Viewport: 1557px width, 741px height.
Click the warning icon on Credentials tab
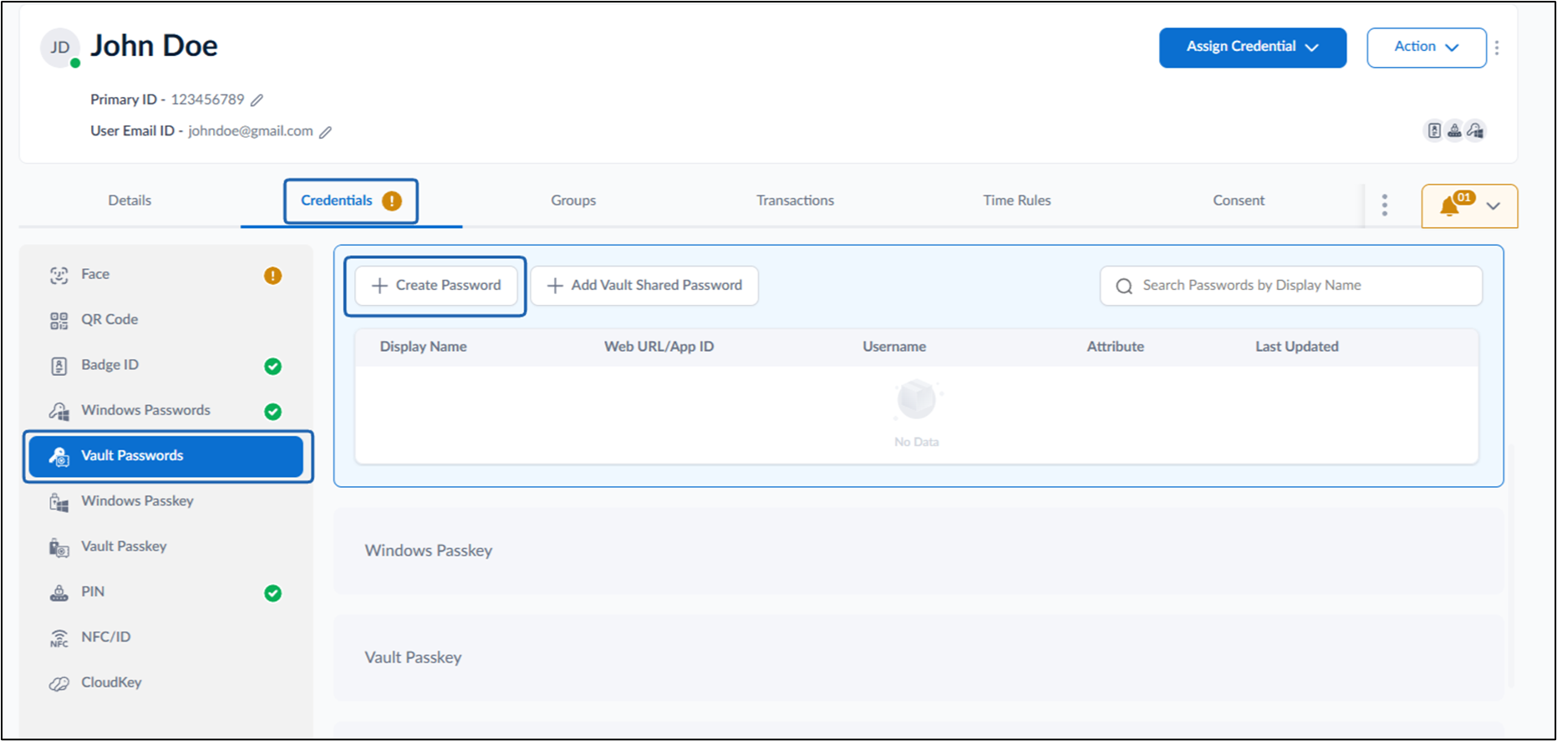[392, 201]
